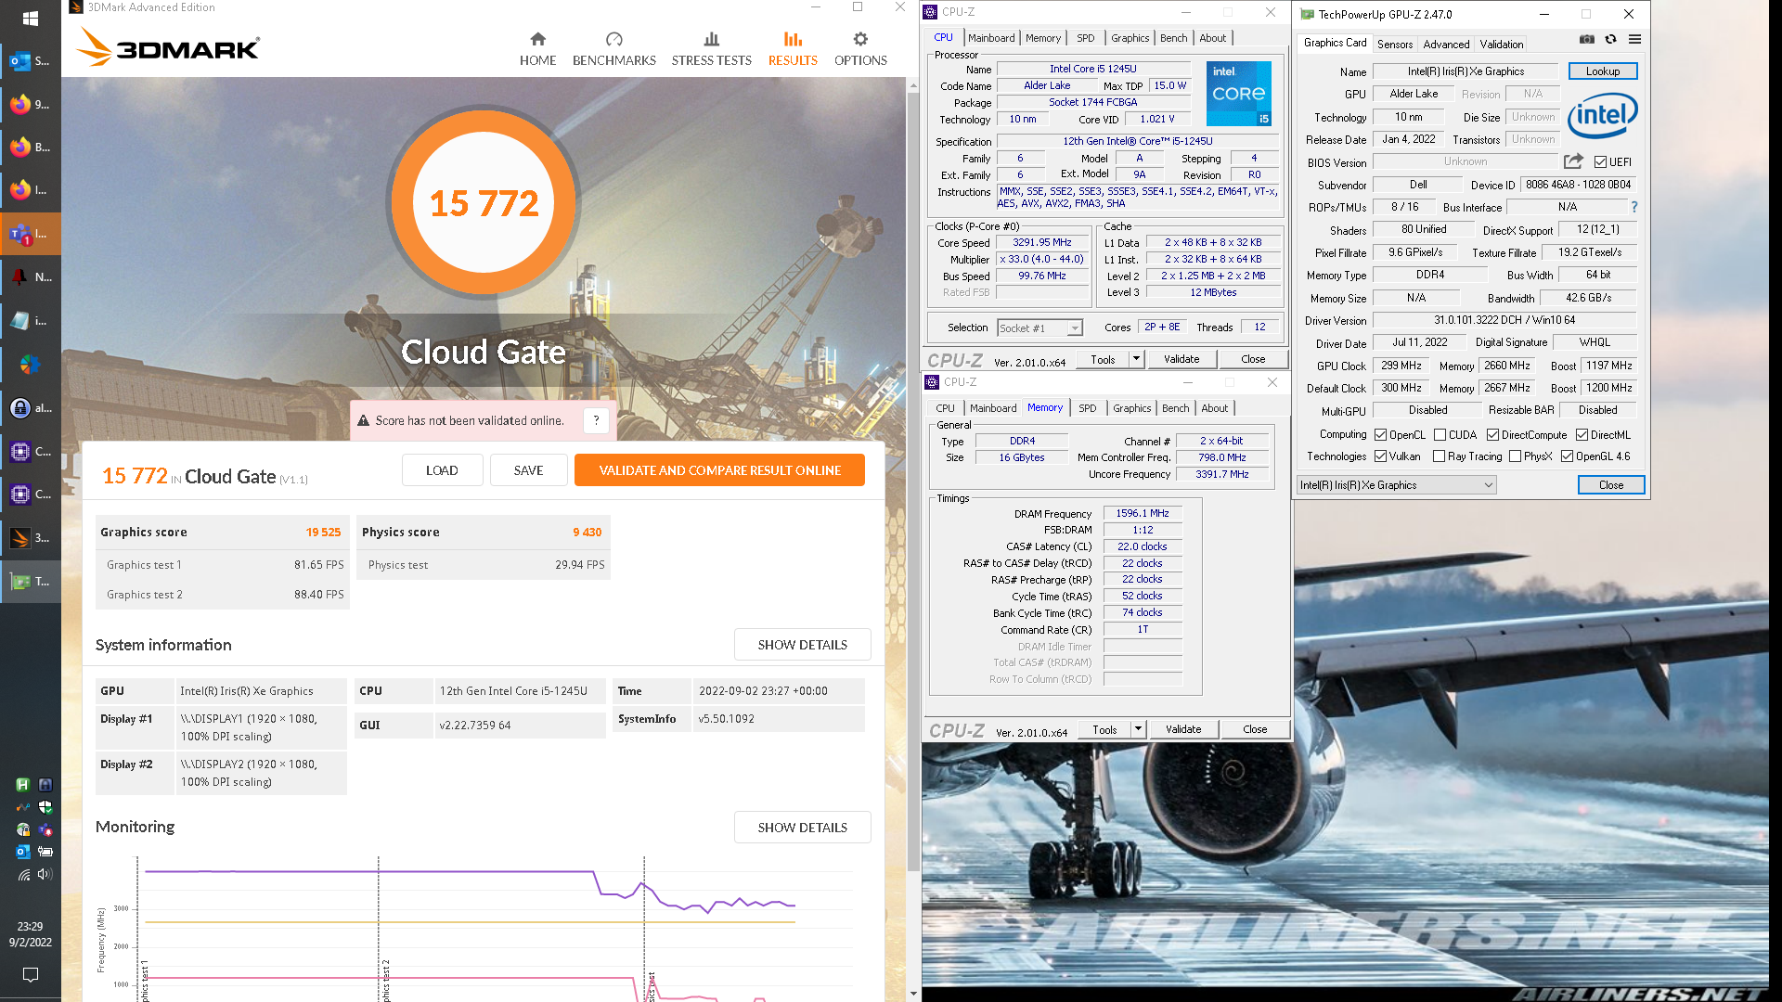Open the Action Center notification icon

[x=30, y=975]
